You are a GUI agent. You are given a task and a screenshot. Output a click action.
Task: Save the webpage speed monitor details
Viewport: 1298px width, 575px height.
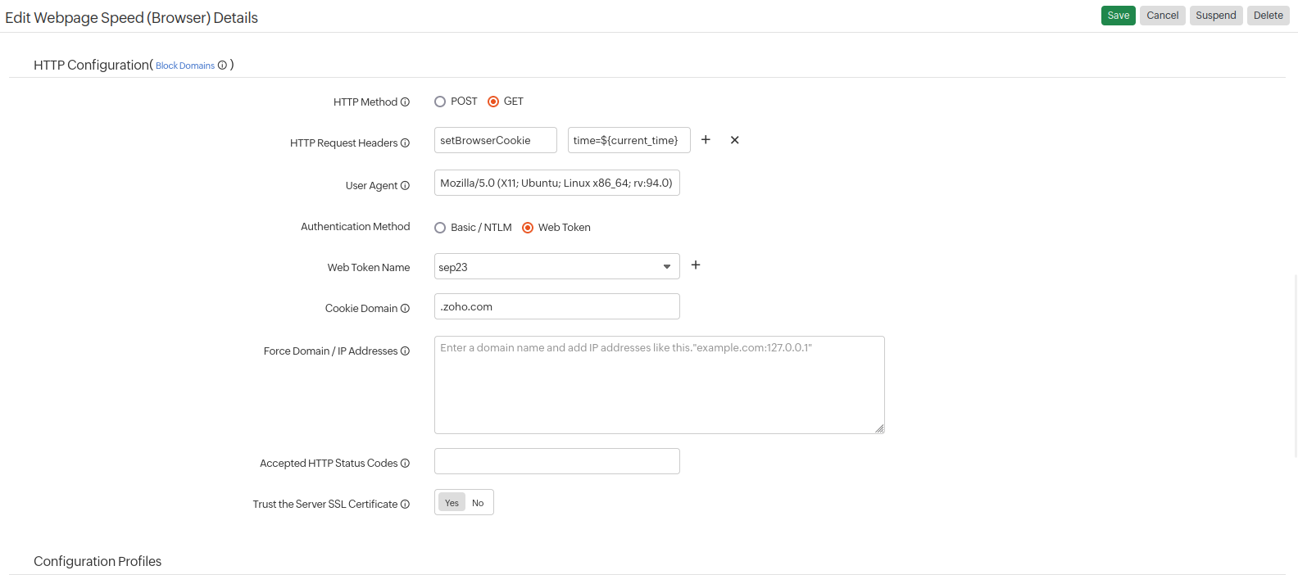click(x=1118, y=16)
